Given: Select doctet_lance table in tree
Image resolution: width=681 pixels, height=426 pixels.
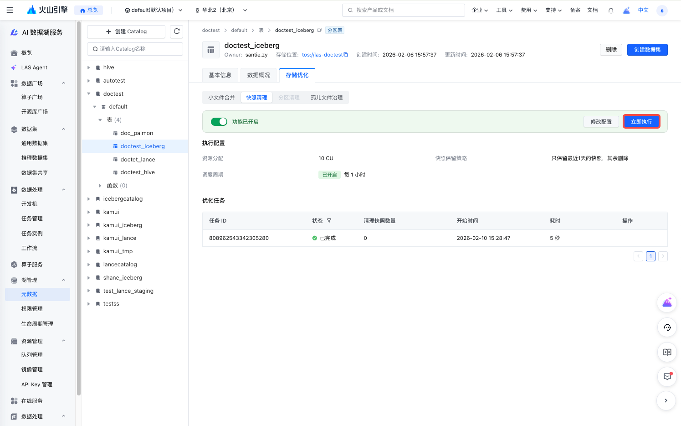Looking at the screenshot, I should pyautogui.click(x=138, y=160).
